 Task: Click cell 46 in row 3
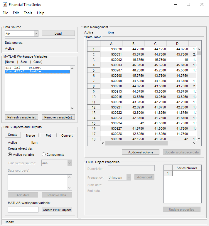tap(177, 60)
